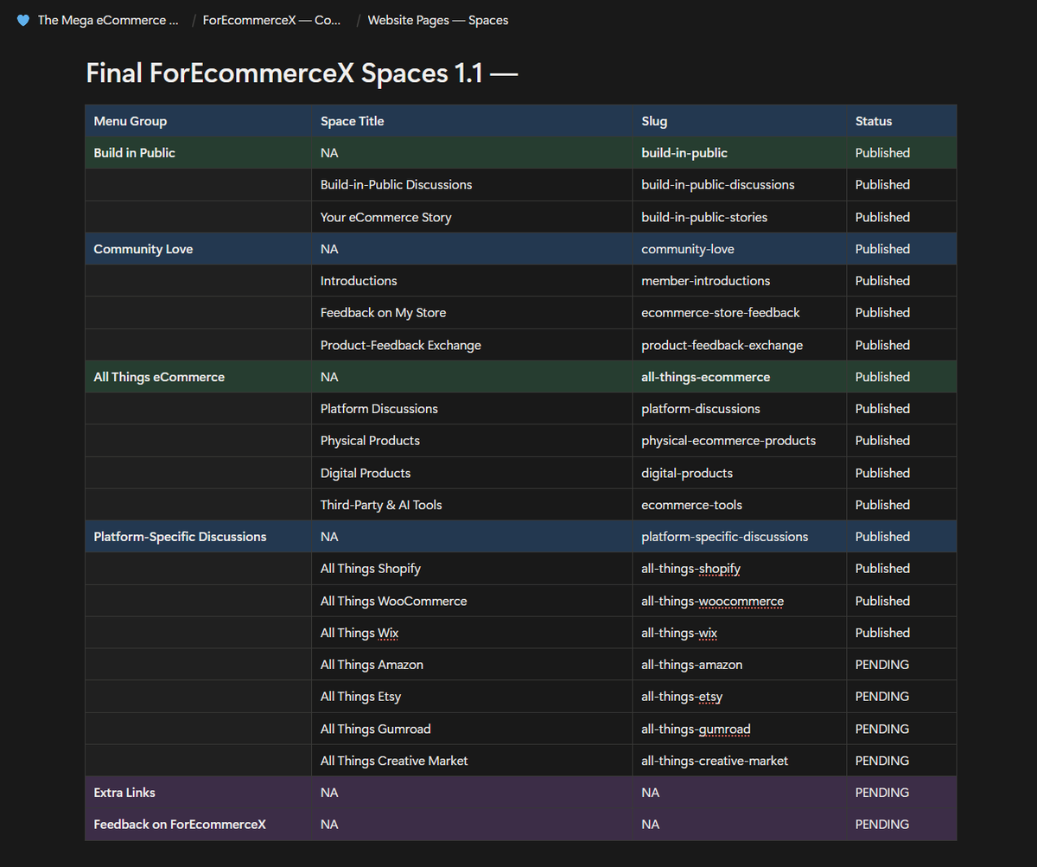
Task: Click 'digital-products' slug cell
Action: click(740, 473)
